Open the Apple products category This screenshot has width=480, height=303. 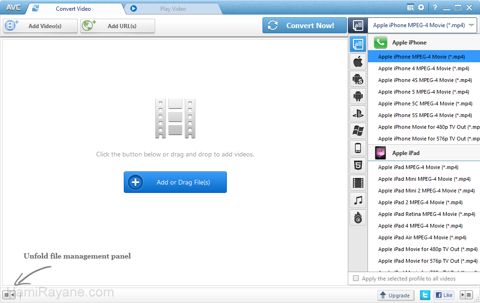pos(358,61)
